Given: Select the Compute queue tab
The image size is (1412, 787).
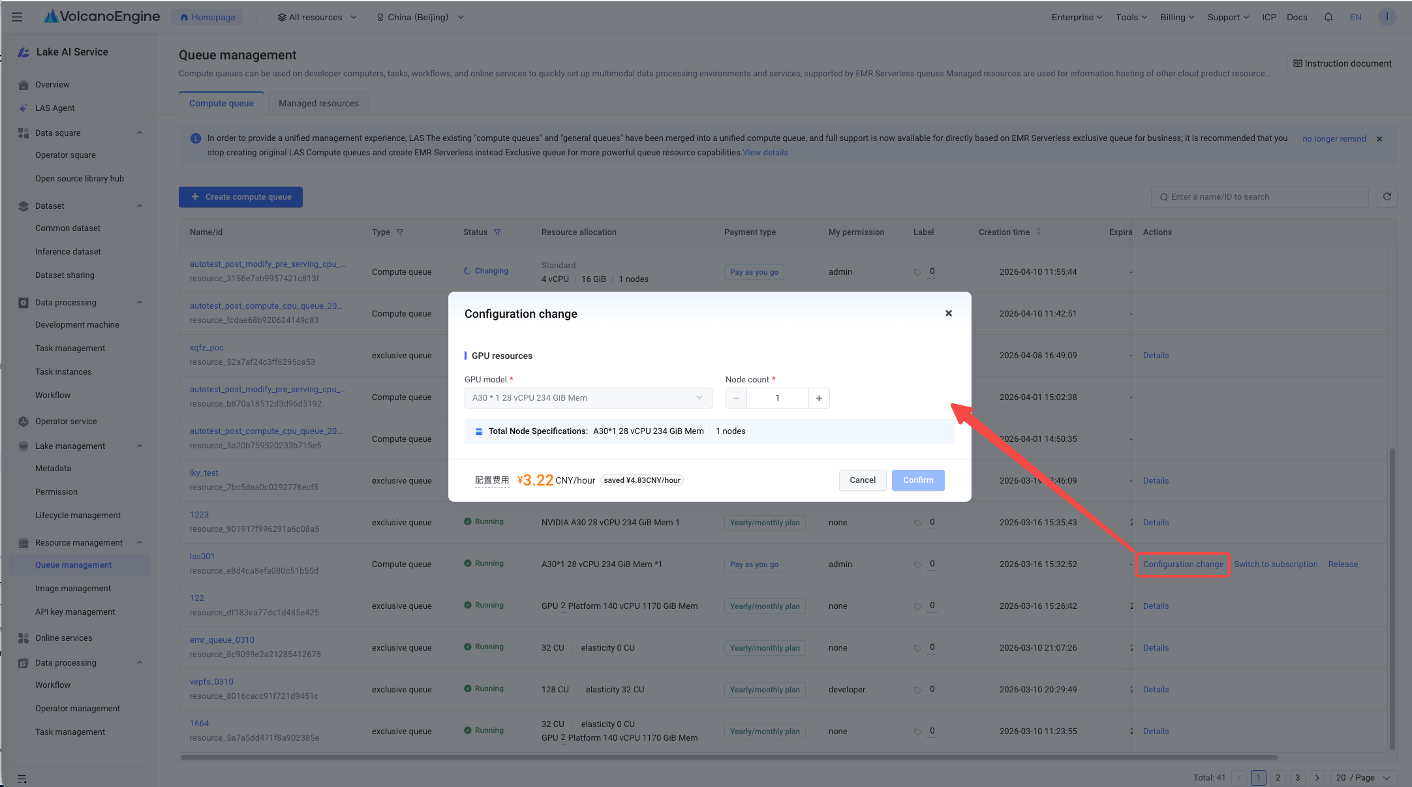Looking at the screenshot, I should tap(221, 103).
